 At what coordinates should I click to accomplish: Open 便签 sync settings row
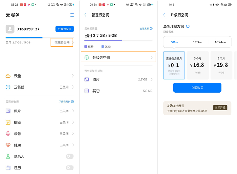[x=39, y=122]
